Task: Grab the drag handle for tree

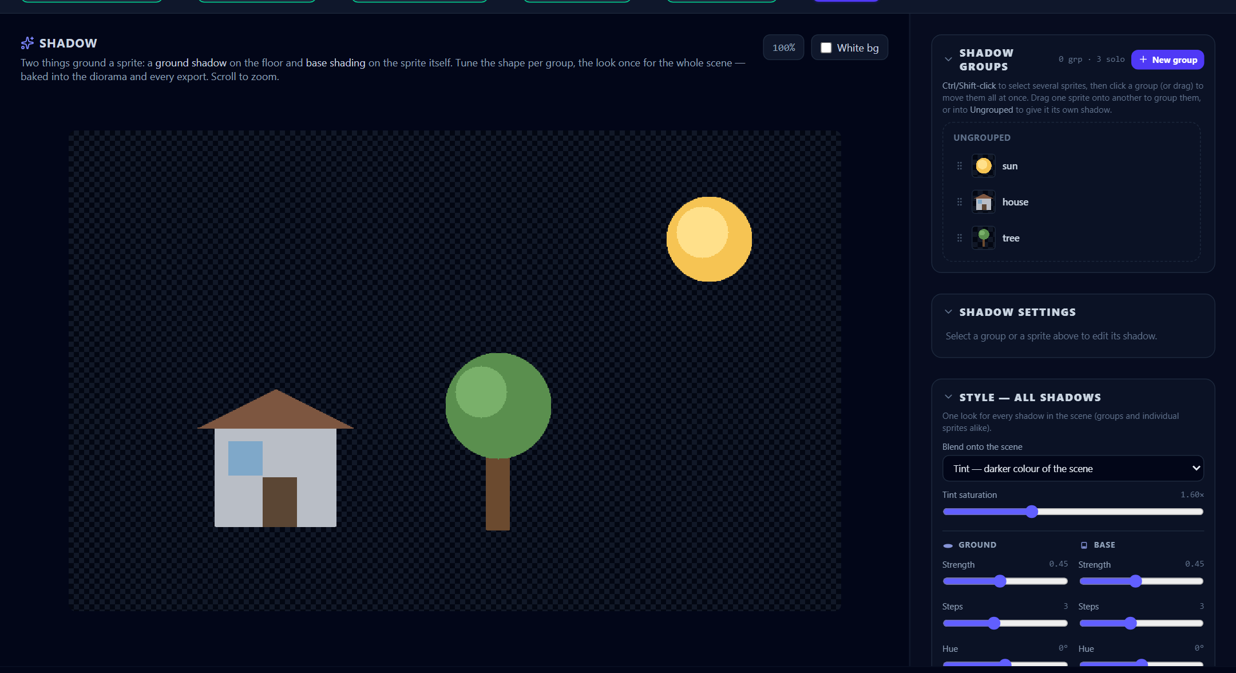Action: tap(960, 238)
